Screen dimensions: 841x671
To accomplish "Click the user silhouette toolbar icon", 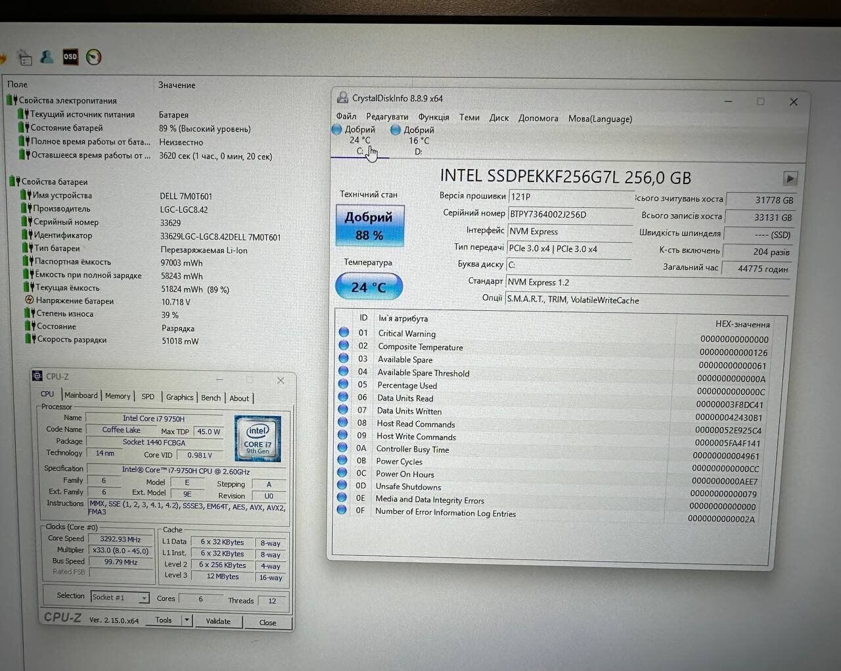I will coord(47,57).
